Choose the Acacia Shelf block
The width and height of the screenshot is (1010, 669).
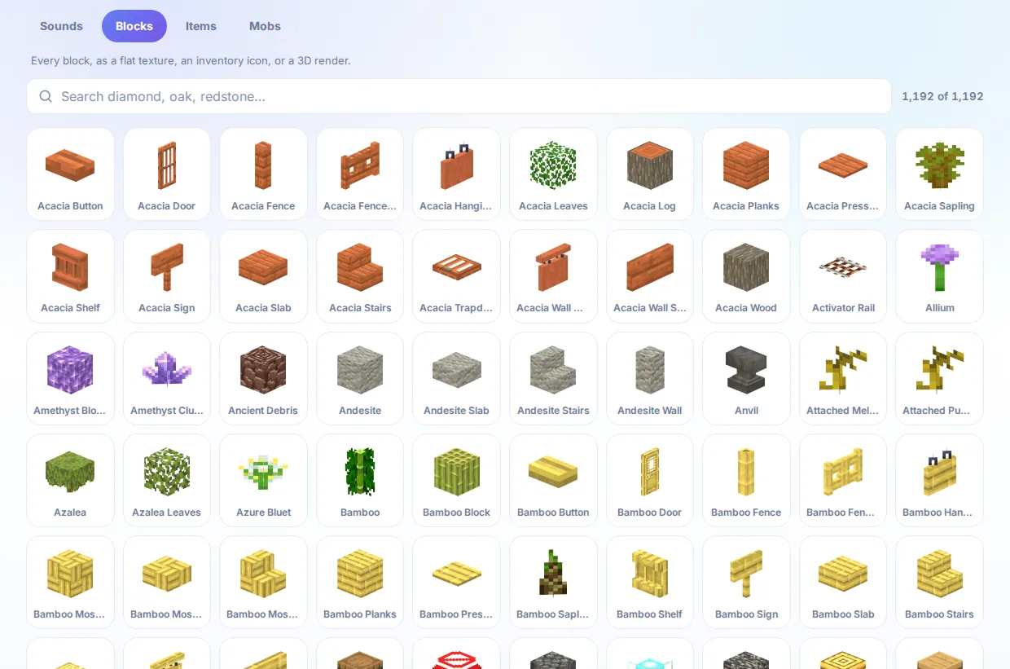tap(70, 276)
